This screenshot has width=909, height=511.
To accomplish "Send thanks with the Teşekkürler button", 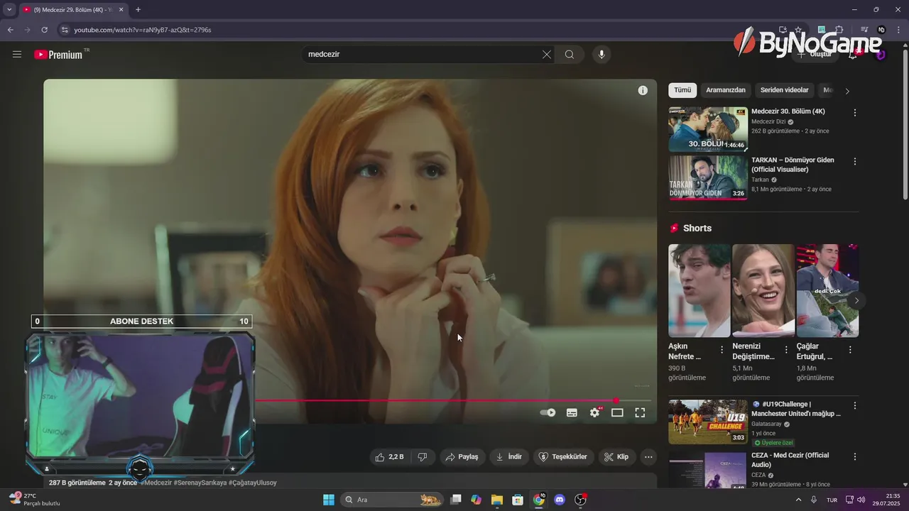I will pos(564,457).
